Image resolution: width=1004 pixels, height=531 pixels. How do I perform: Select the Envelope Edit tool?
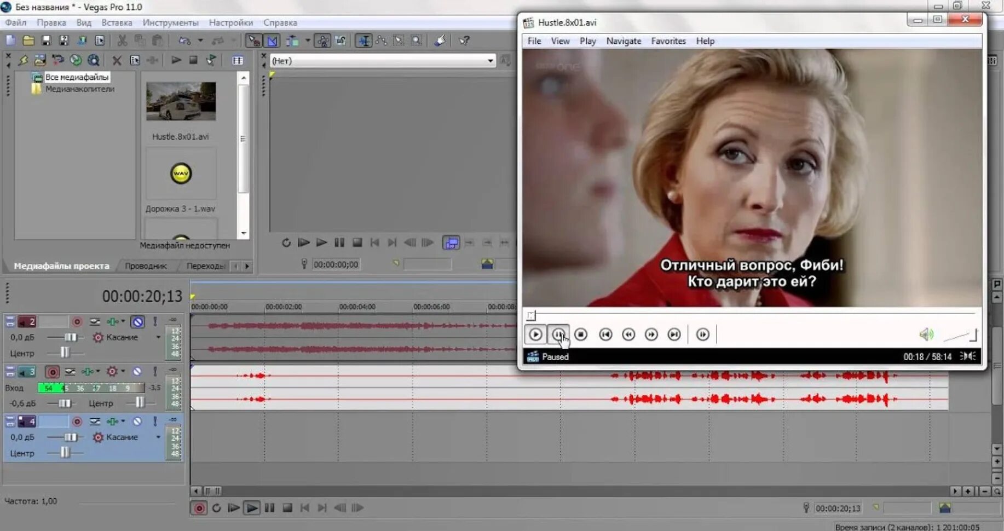coord(382,41)
